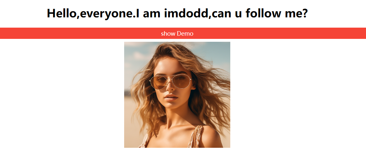The height and width of the screenshot is (160, 366).
Task: Click the words 'follow me?' in heading
Action: (x=277, y=13)
